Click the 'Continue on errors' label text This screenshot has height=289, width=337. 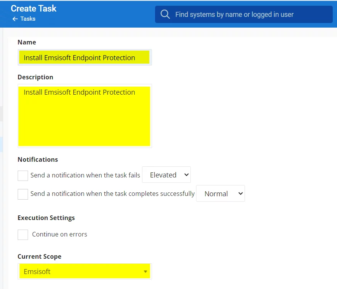tap(59, 234)
